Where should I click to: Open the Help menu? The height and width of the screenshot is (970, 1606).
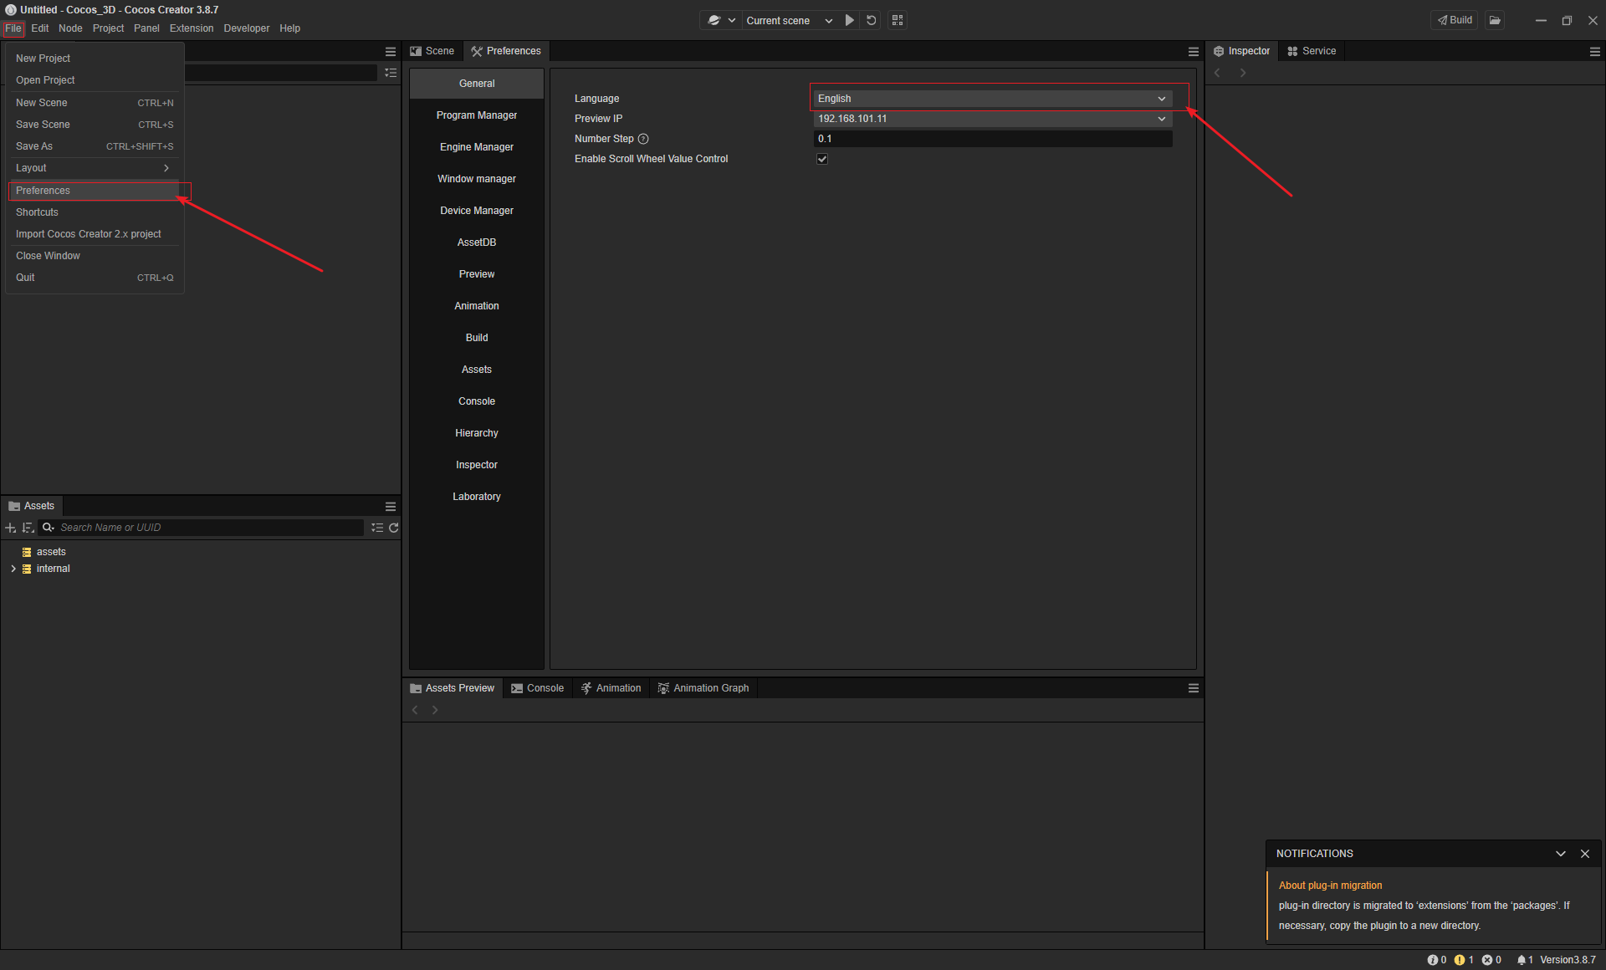coord(289,28)
